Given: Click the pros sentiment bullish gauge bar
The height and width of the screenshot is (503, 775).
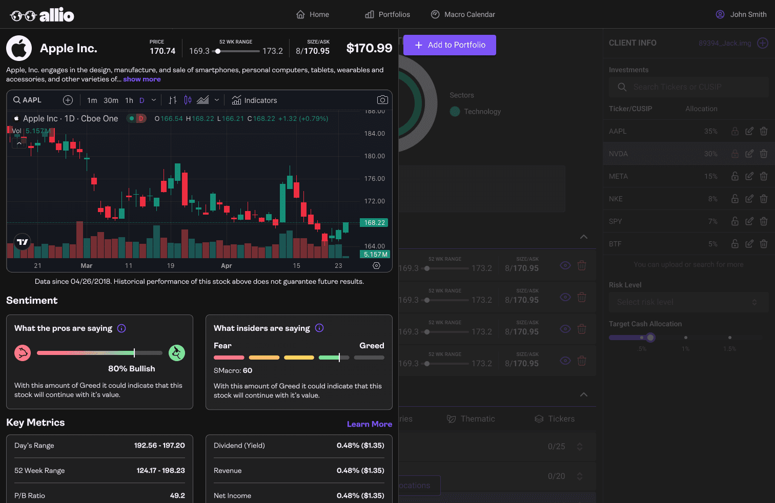Looking at the screenshot, I should pyautogui.click(x=99, y=353).
